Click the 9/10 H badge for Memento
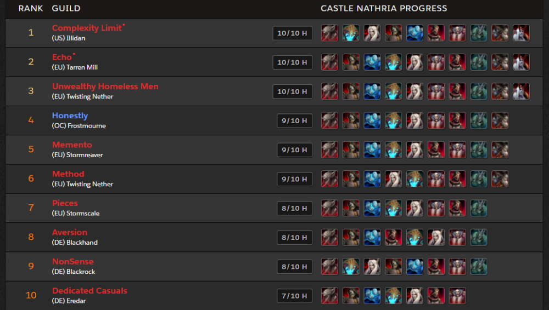The image size is (549, 310). coord(294,150)
